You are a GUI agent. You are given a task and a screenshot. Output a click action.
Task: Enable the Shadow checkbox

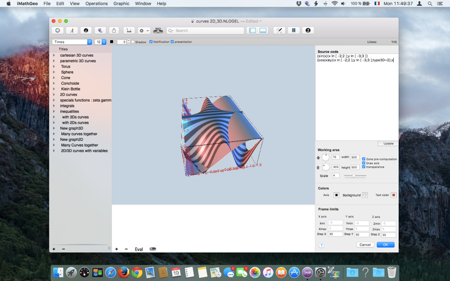(x=133, y=42)
